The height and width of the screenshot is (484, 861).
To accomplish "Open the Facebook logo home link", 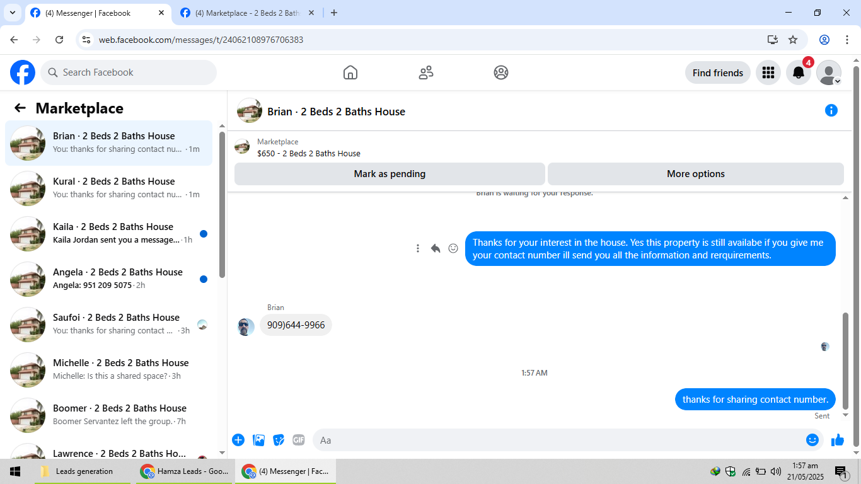I will (23, 72).
